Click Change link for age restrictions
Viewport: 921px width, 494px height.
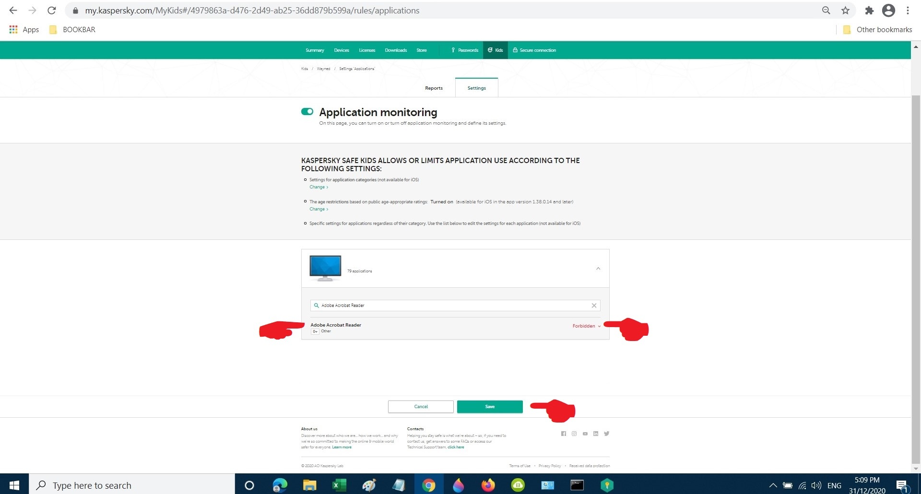tap(319, 209)
